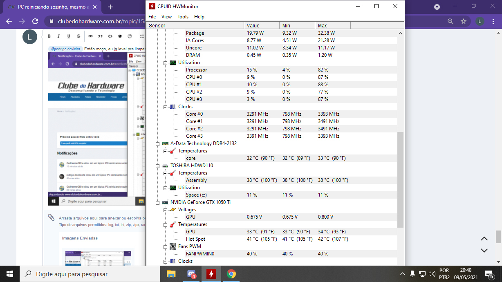This screenshot has width=502, height=282.
Task: Open the Tools menu in HWMonitor
Action: 183,17
